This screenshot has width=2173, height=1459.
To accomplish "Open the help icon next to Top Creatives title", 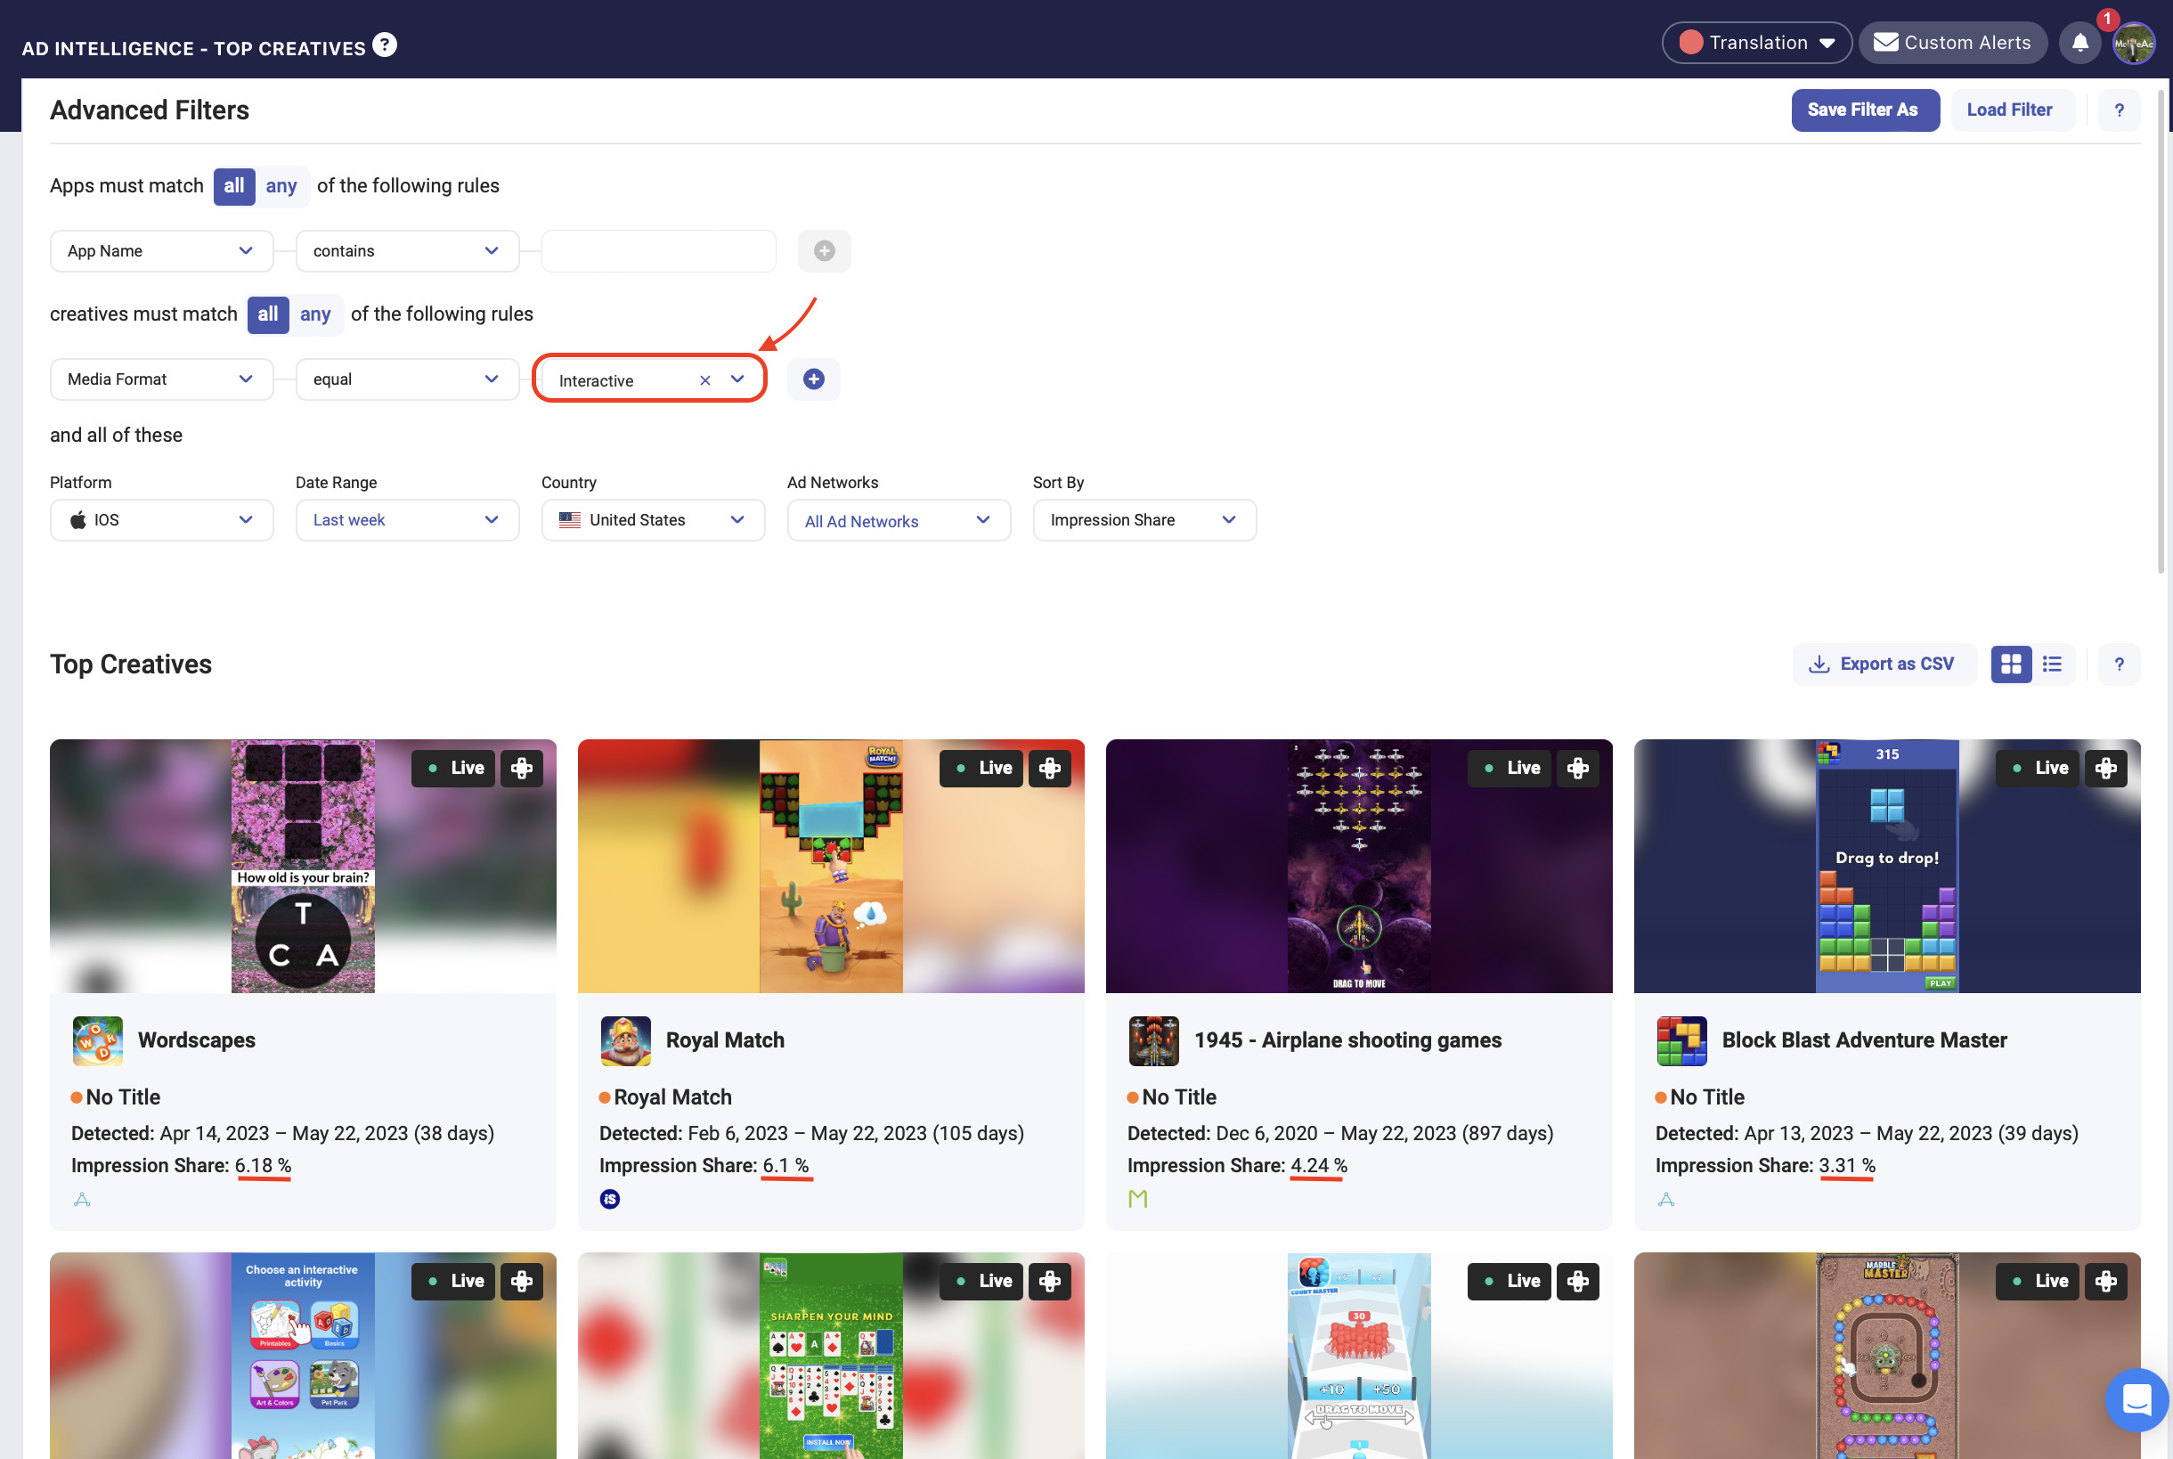I will [384, 44].
